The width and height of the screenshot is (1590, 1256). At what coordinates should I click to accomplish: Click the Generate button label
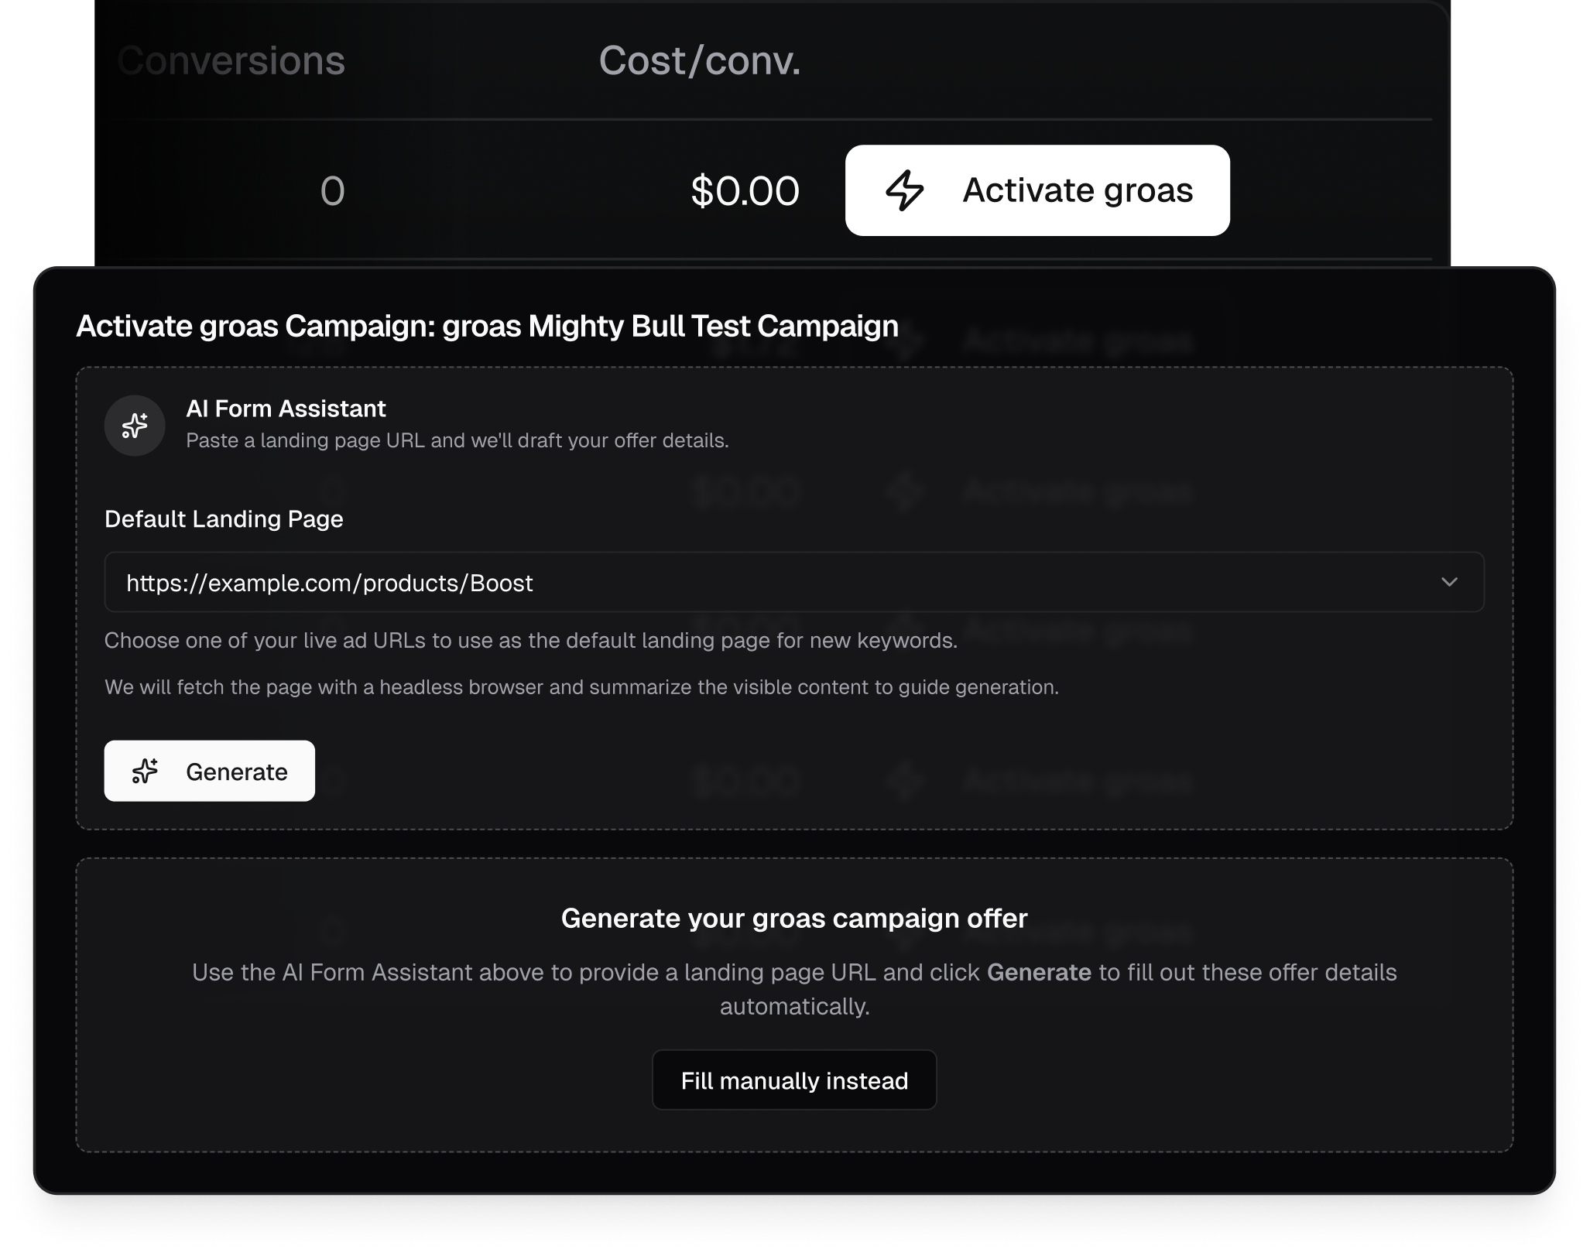click(x=236, y=772)
